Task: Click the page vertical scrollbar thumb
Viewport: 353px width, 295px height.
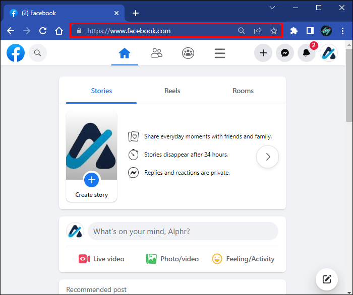Action: 349,86
